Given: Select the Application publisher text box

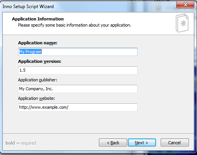Looking at the screenshot, I should (x=78, y=89).
